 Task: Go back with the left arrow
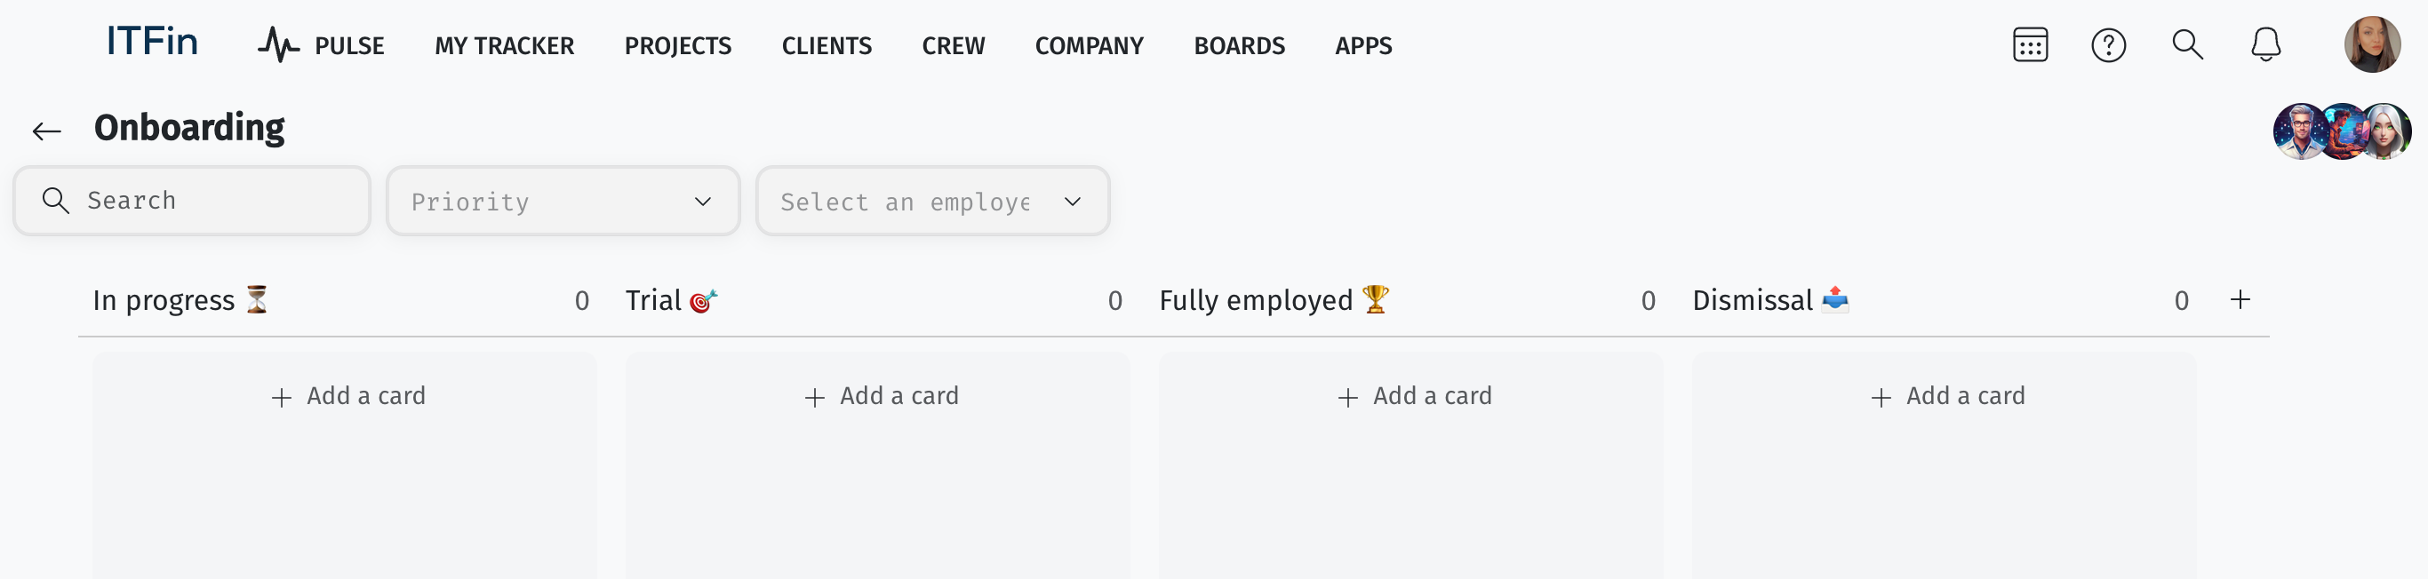coord(47,131)
